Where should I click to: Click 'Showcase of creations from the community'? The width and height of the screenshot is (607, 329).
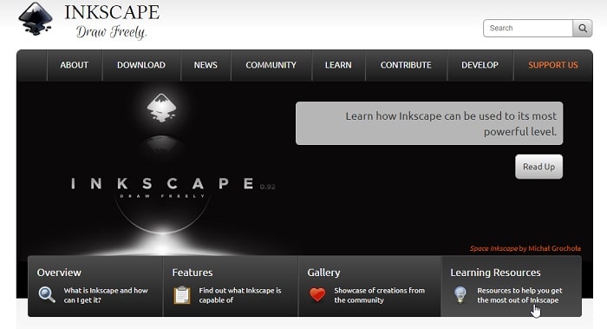point(380,295)
